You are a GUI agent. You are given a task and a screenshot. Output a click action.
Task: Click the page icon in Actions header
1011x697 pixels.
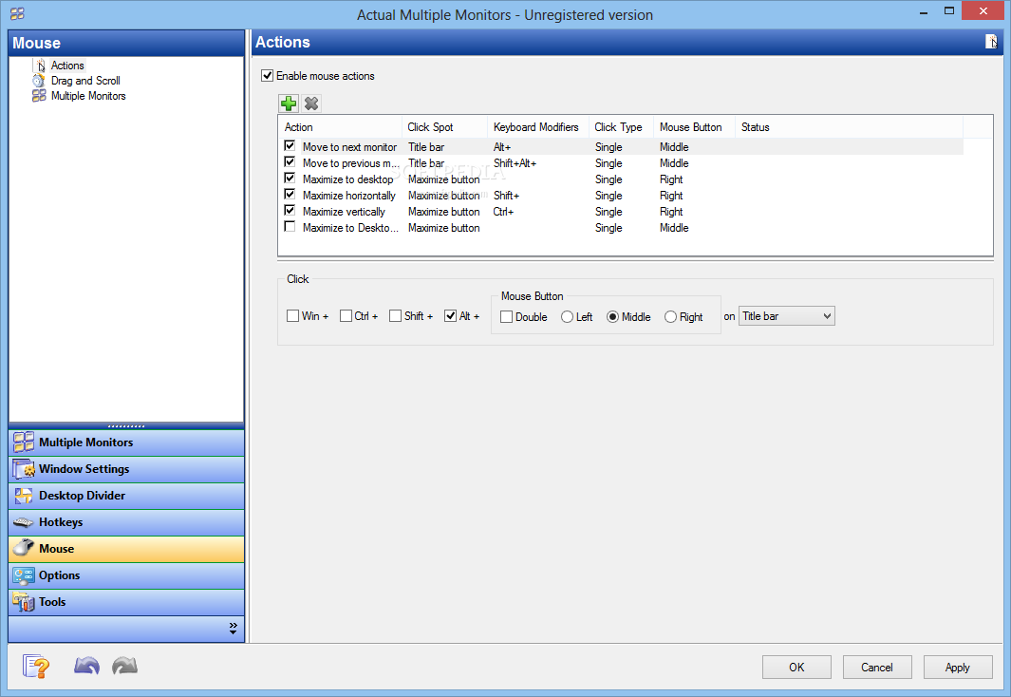pos(991,42)
